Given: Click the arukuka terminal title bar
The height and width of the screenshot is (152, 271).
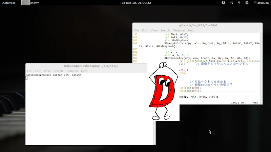Looking at the screenshot, I should point(86,66).
